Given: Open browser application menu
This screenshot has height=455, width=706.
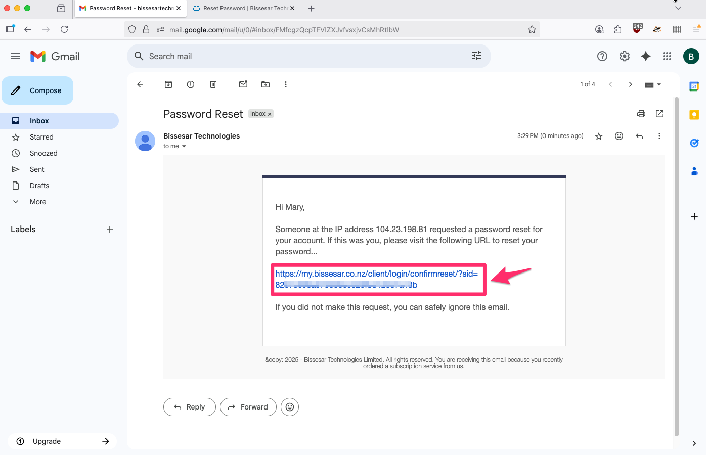Looking at the screenshot, I should tap(696, 29).
